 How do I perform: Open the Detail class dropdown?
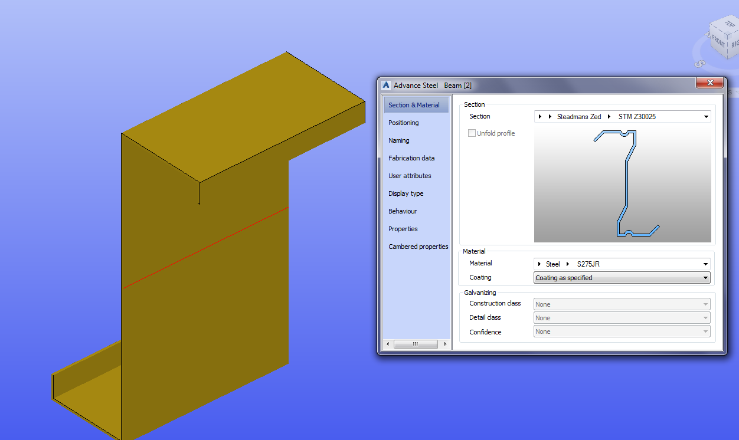click(x=706, y=317)
